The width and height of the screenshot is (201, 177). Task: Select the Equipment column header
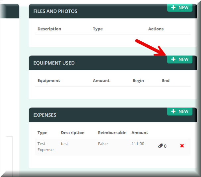48,80
